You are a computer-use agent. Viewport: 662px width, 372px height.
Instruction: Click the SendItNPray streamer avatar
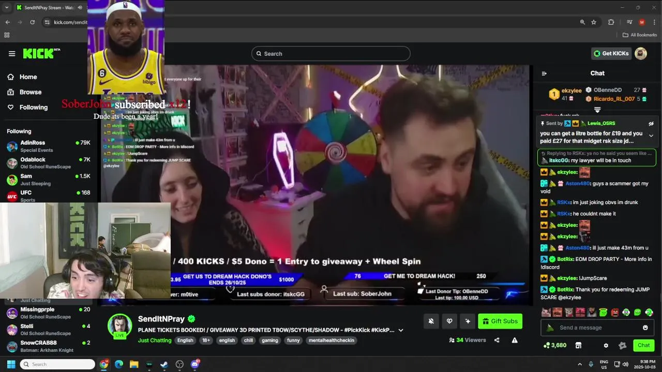[119, 326]
